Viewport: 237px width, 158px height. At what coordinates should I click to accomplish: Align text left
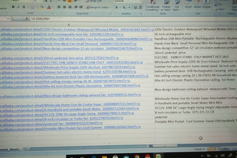pos(59,7)
